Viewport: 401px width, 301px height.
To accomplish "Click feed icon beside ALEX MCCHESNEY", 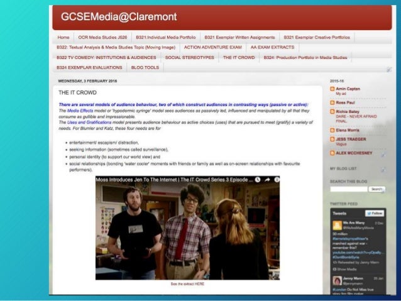I will [332, 153].
